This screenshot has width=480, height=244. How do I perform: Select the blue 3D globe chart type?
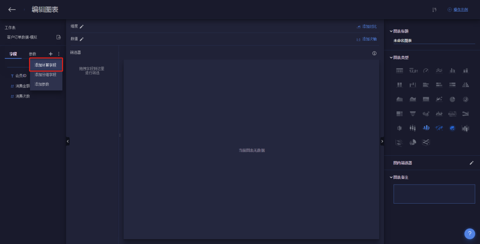click(x=452, y=128)
